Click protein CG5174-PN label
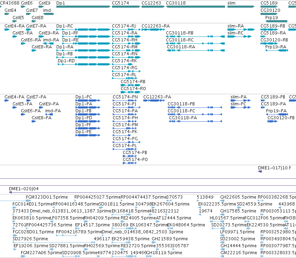Image resolution: width=296 pixels, height=258 pixels. [x=125, y=97]
